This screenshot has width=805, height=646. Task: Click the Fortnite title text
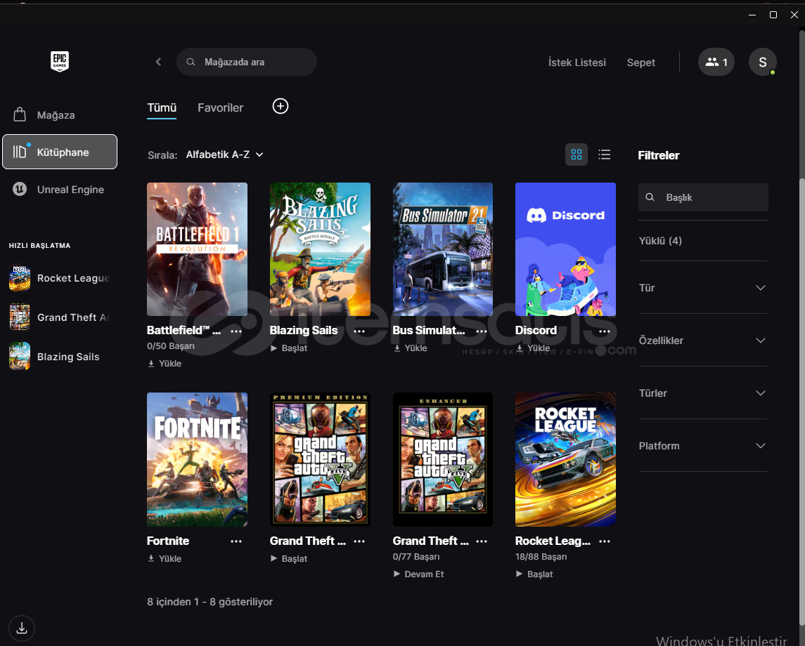coord(168,541)
